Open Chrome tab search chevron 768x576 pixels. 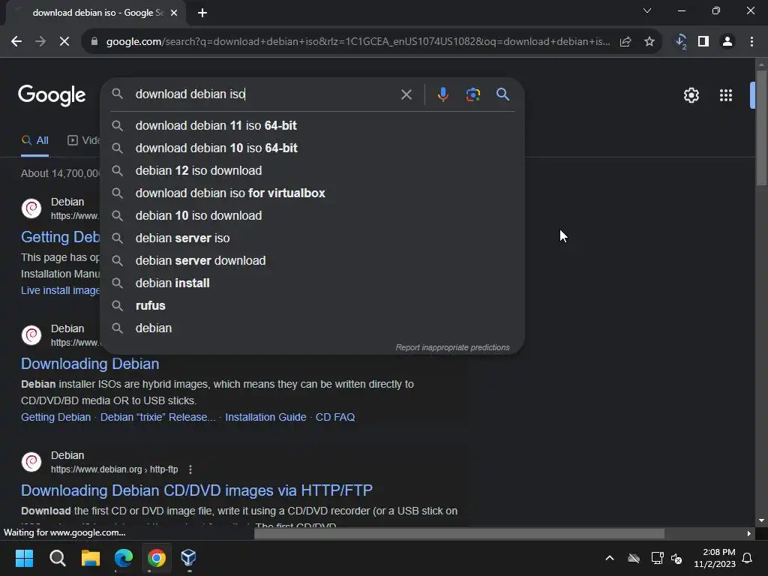pos(647,10)
